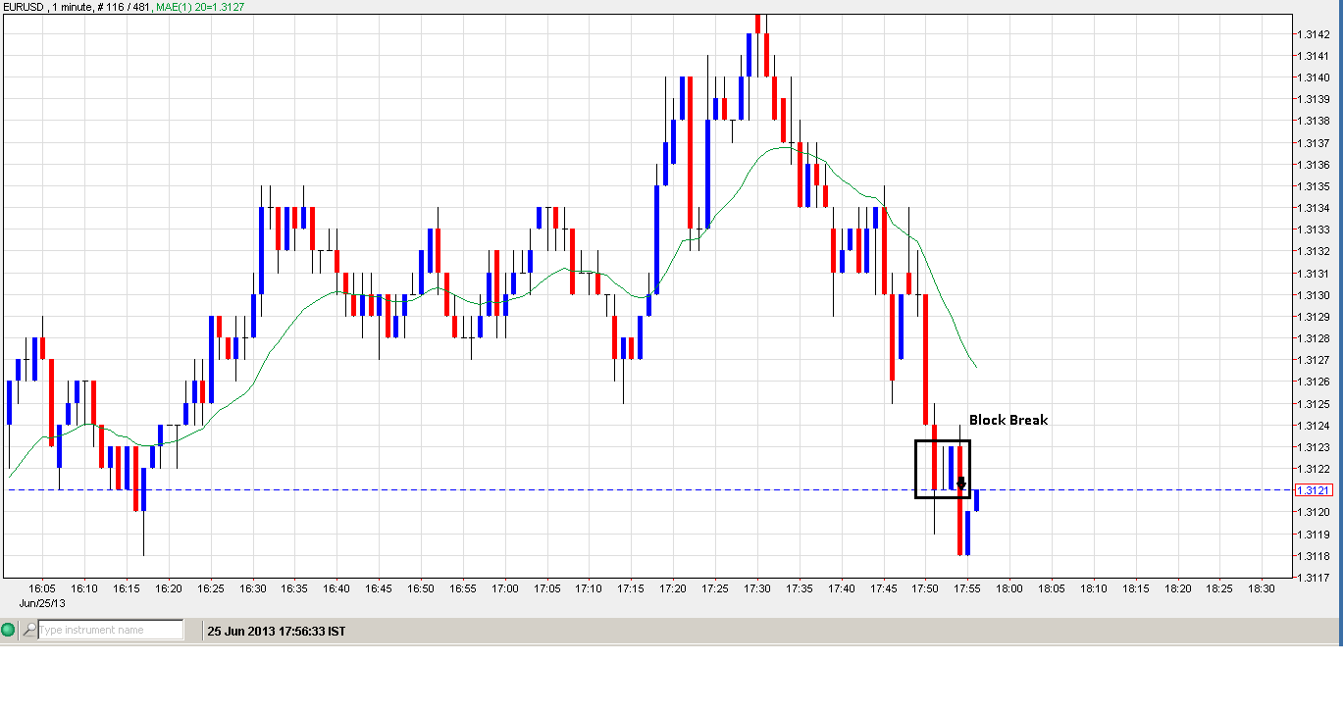Click the 1.3141 price axis label

1313,56
